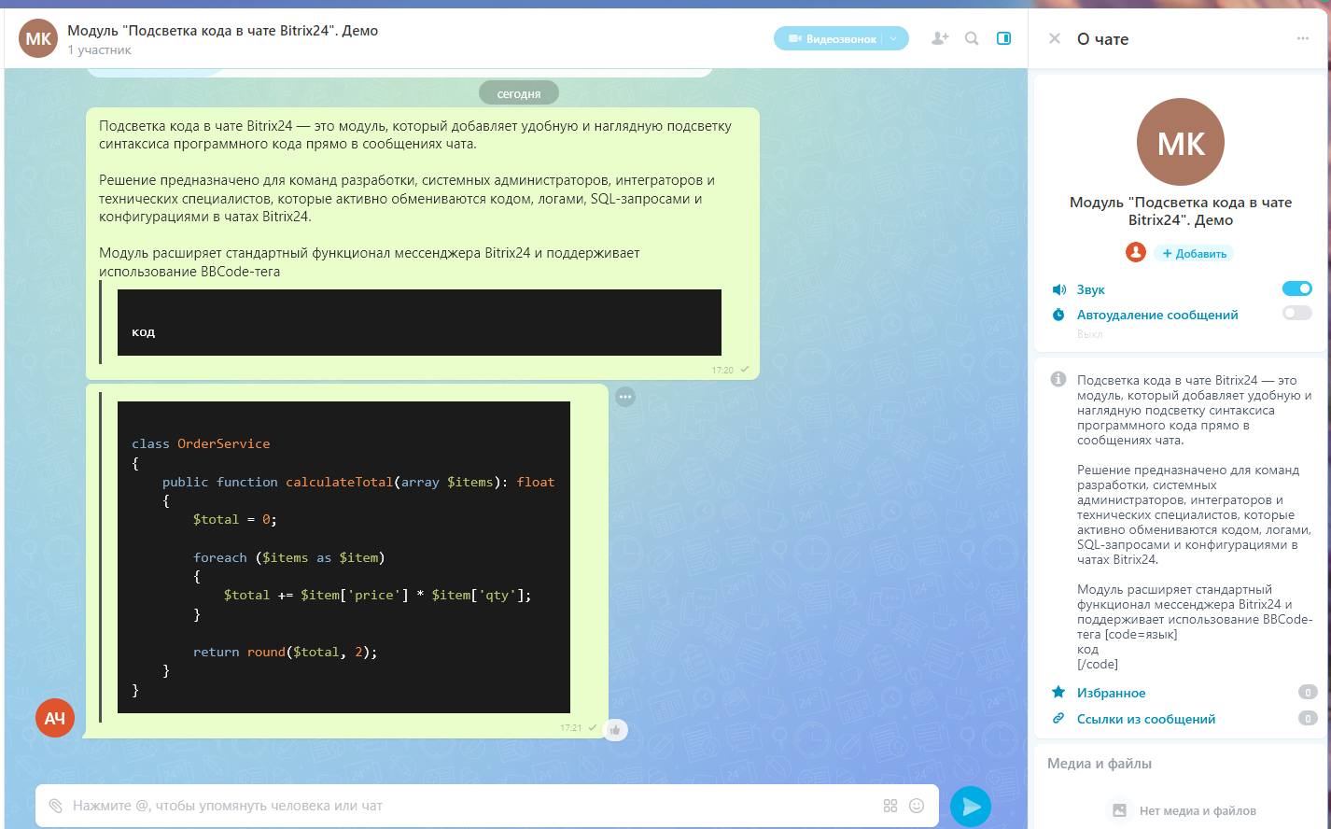
Task: Toggle the chat info side panel icon
Action: pyautogui.click(x=1003, y=38)
